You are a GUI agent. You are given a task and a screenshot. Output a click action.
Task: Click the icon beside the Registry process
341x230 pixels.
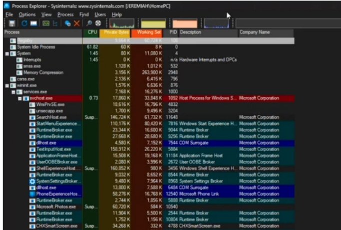point(13,40)
